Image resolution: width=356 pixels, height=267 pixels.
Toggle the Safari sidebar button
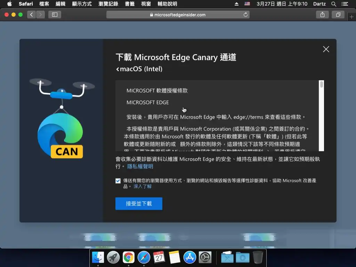pyautogui.click(x=55, y=15)
